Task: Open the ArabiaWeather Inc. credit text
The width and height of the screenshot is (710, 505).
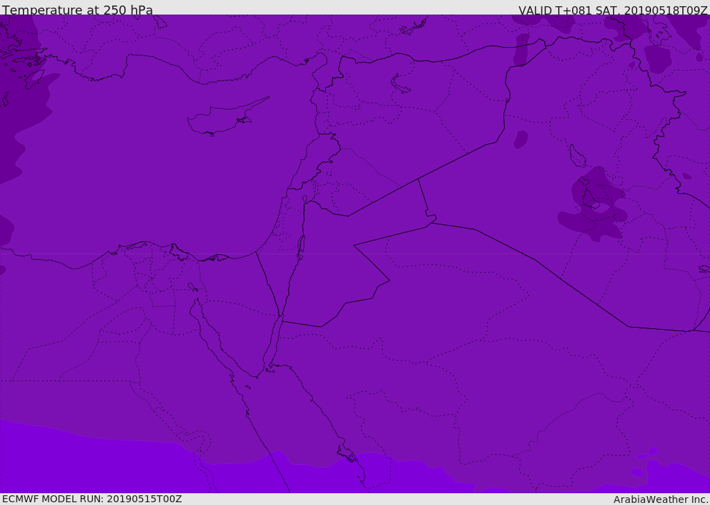Action: click(661, 499)
